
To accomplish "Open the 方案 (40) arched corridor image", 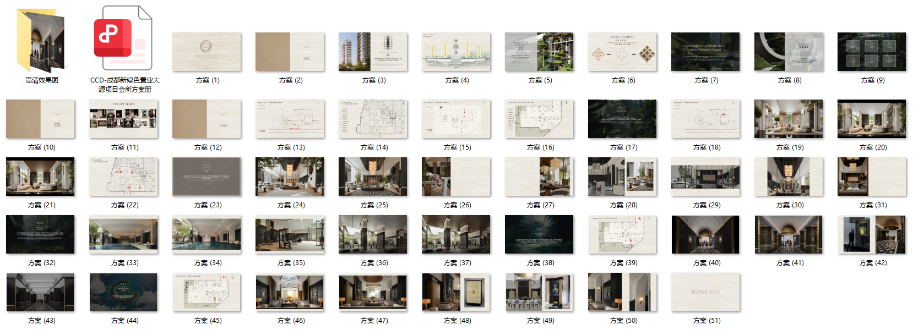I will [x=705, y=234].
